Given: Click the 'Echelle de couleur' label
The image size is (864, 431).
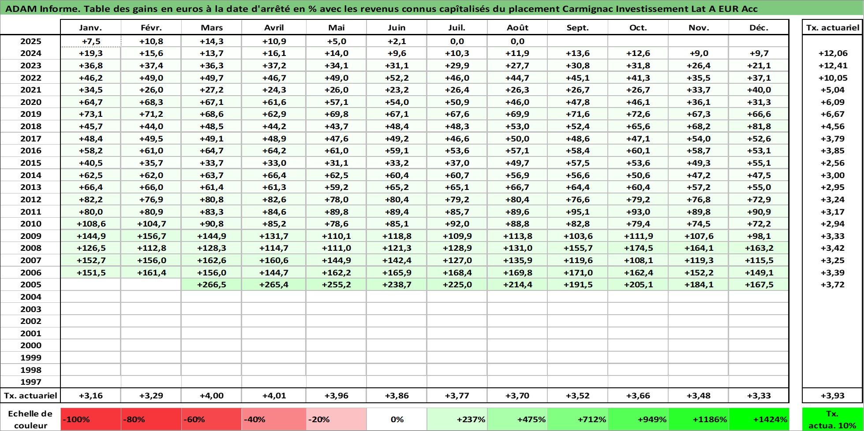Looking at the screenshot, I should 30,419.
